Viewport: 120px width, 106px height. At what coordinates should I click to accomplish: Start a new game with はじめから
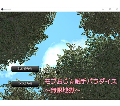coord(25,69)
